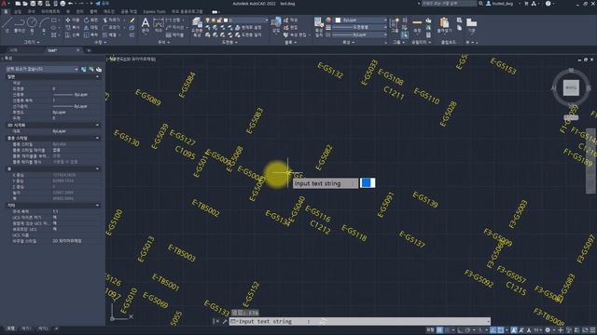Click the signed-in user account name
597x335 pixels.
pyautogui.click(x=503, y=4)
